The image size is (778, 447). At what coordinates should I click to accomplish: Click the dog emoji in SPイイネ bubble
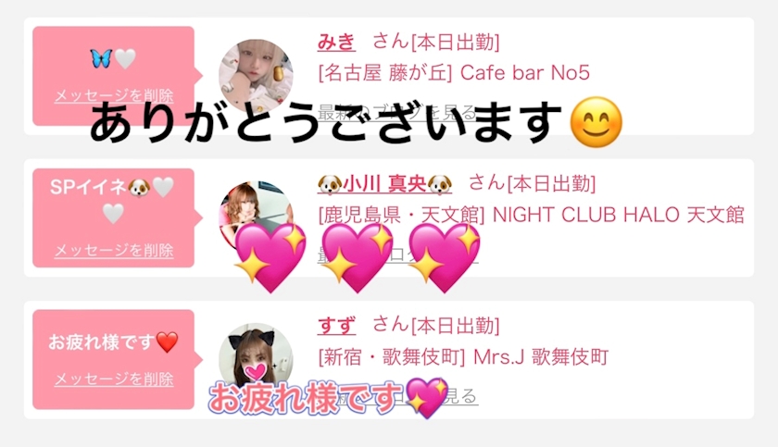[x=139, y=188]
